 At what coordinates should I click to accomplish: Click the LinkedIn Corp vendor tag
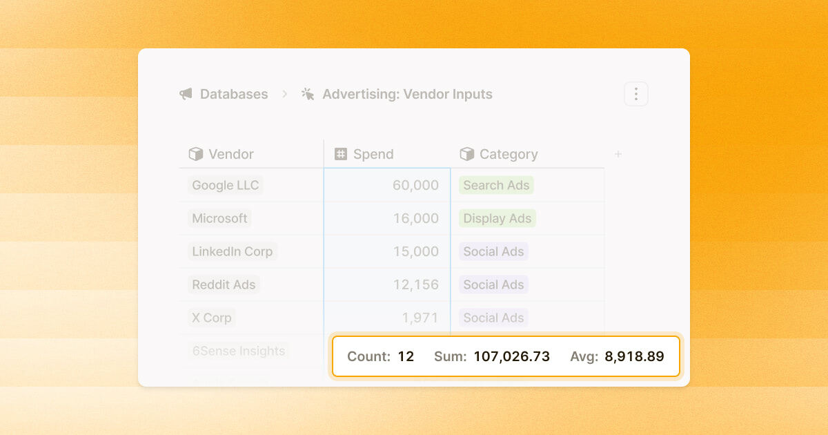(x=233, y=251)
